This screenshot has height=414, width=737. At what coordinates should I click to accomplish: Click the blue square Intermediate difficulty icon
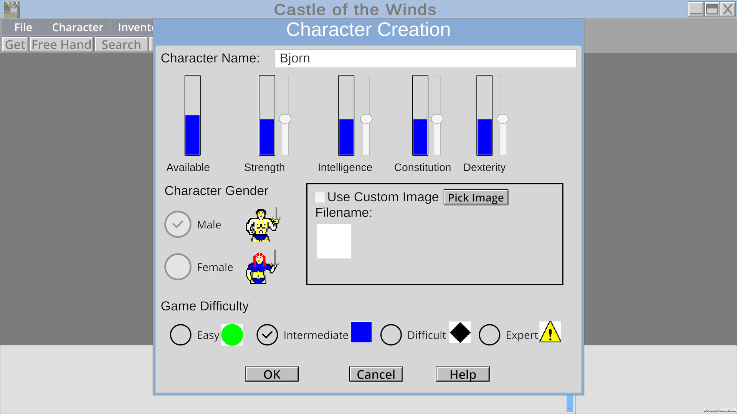(x=361, y=332)
